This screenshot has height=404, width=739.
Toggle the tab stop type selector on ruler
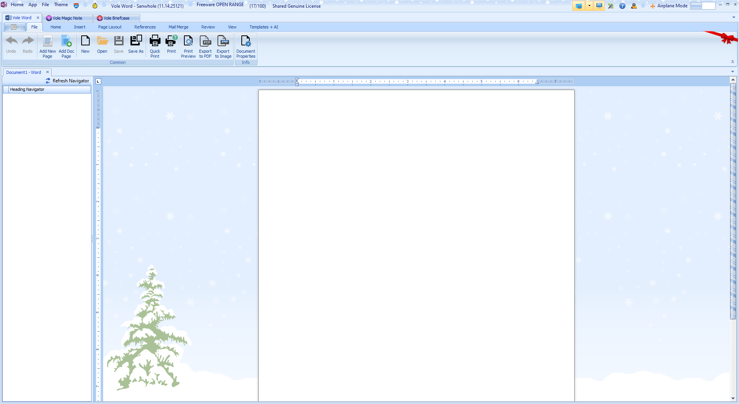tap(98, 81)
